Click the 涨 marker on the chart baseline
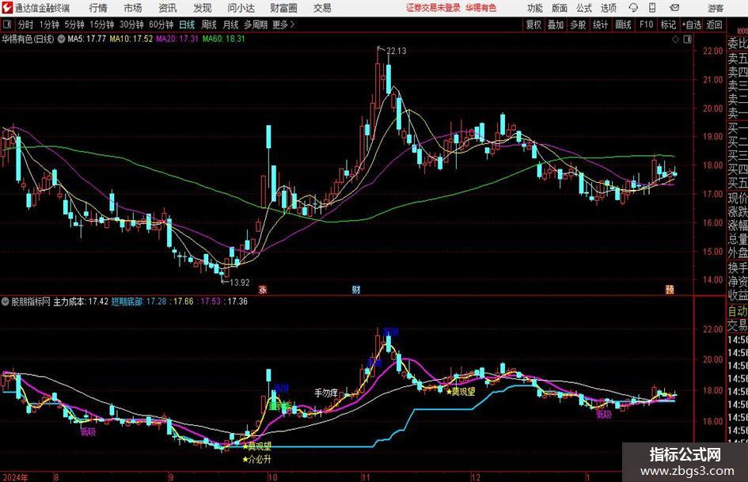 tap(262, 289)
